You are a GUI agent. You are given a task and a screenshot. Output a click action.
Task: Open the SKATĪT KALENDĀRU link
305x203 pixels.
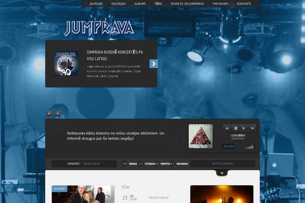pos(223,164)
